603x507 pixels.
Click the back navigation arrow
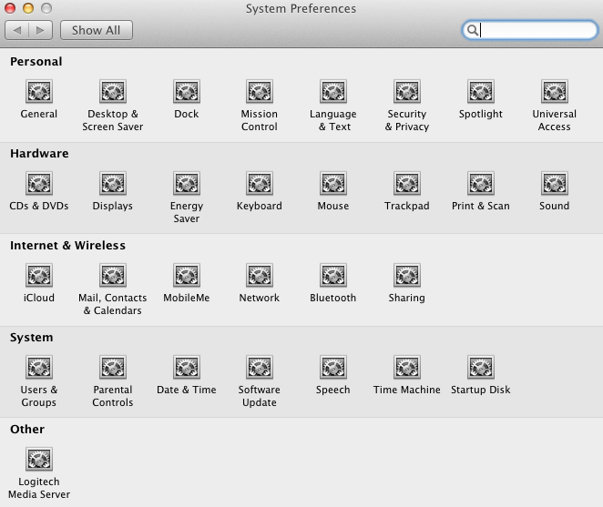click(x=17, y=30)
